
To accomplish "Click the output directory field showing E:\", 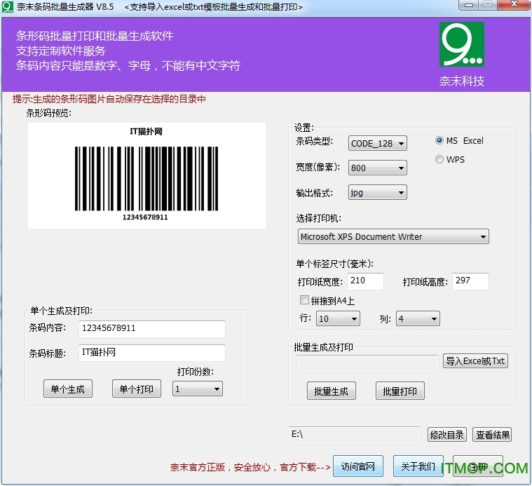I will (x=355, y=435).
